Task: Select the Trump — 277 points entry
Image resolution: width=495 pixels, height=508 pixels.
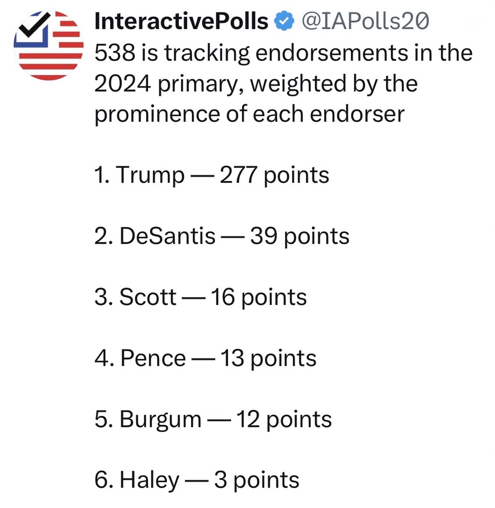Action: coord(212,175)
